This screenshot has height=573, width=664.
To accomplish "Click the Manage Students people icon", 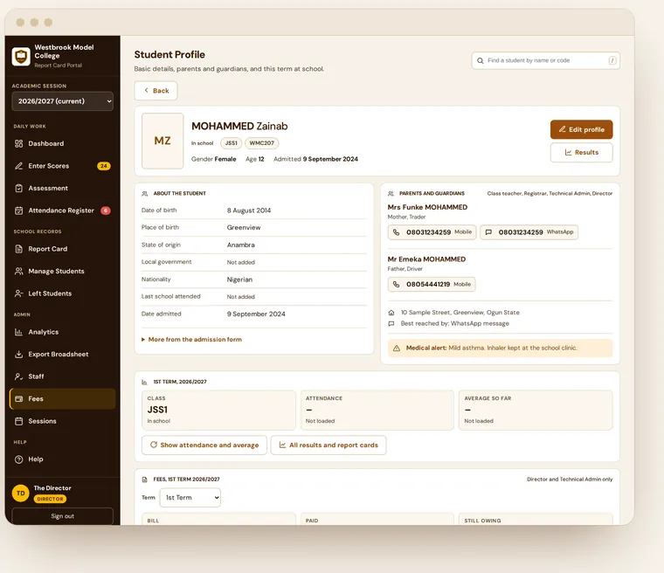I will point(18,271).
